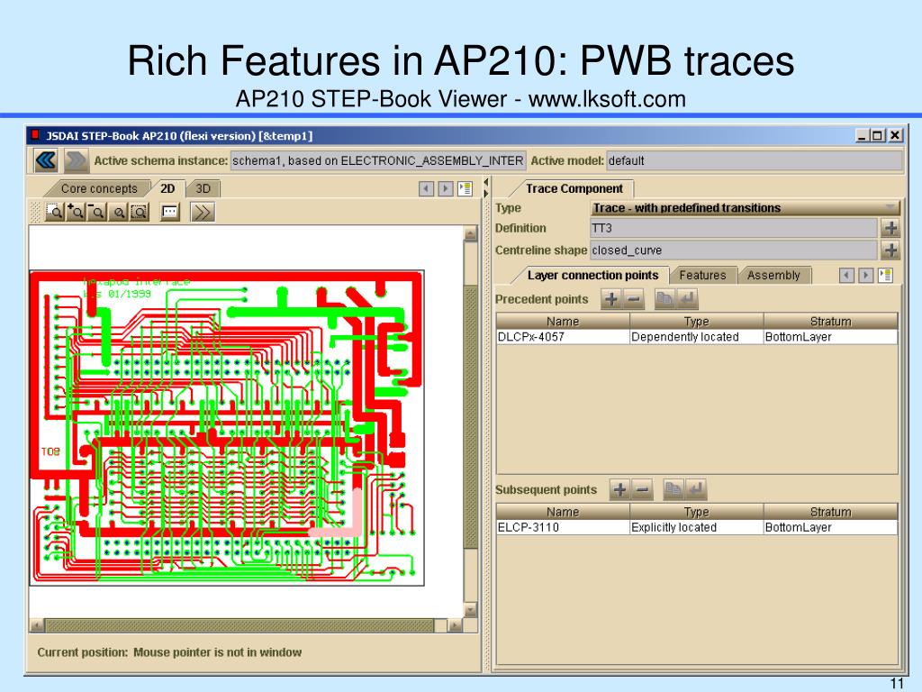Click the vertical scrollbar down arrow
The image size is (922, 692).
pos(471,610)
